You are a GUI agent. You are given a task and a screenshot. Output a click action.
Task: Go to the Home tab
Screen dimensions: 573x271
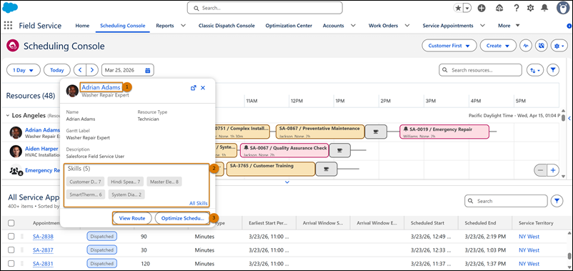(82, 26)
